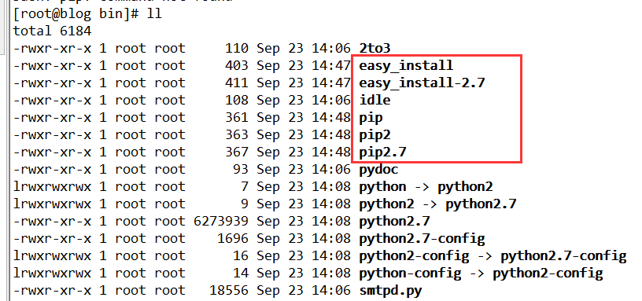Click the pip2.7 filename
642x301 pixels.
tap(382, 152)
